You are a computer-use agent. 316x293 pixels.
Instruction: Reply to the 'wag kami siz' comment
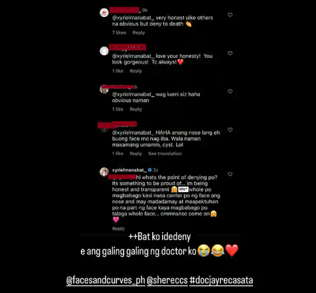[x=136, y=109]
